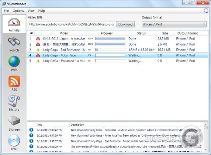The height and width of the screenshot is (155, 211).
Task: Click the info icon for the 9:37:39 PM log entry
Action: (x=31, y=135)
